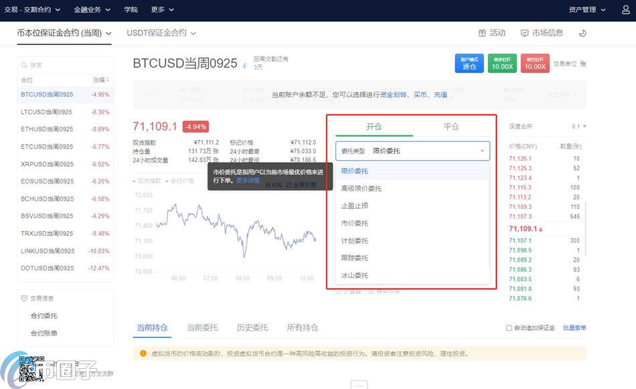Click the 资金划转 link
Screen dimensions: 636x389
pyautogui.click(x=394, y=94)
